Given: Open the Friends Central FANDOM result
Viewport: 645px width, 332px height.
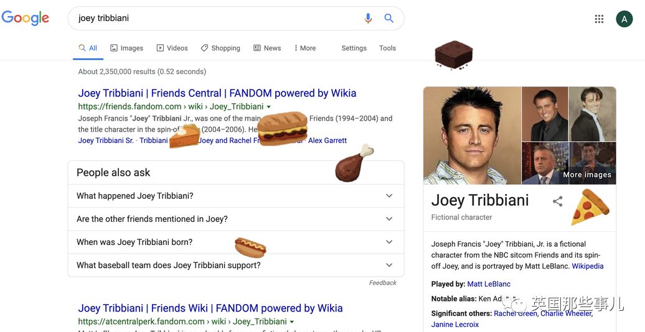Looking at the screenshot, I should point(217,93).
